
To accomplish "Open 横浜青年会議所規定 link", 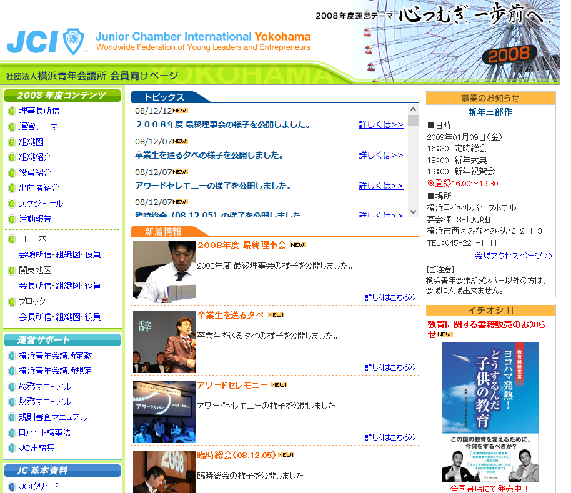I will (56, 371).
